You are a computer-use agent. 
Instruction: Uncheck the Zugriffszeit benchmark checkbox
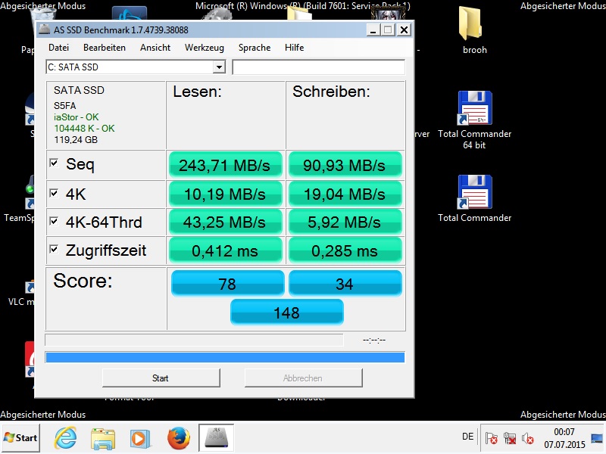pyautogui.click(x=54, y=249)
